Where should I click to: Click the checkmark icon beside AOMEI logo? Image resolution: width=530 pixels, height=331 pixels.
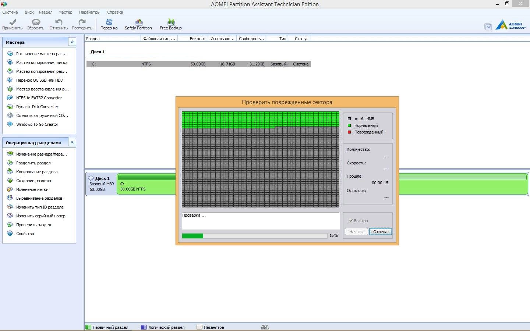488,26
